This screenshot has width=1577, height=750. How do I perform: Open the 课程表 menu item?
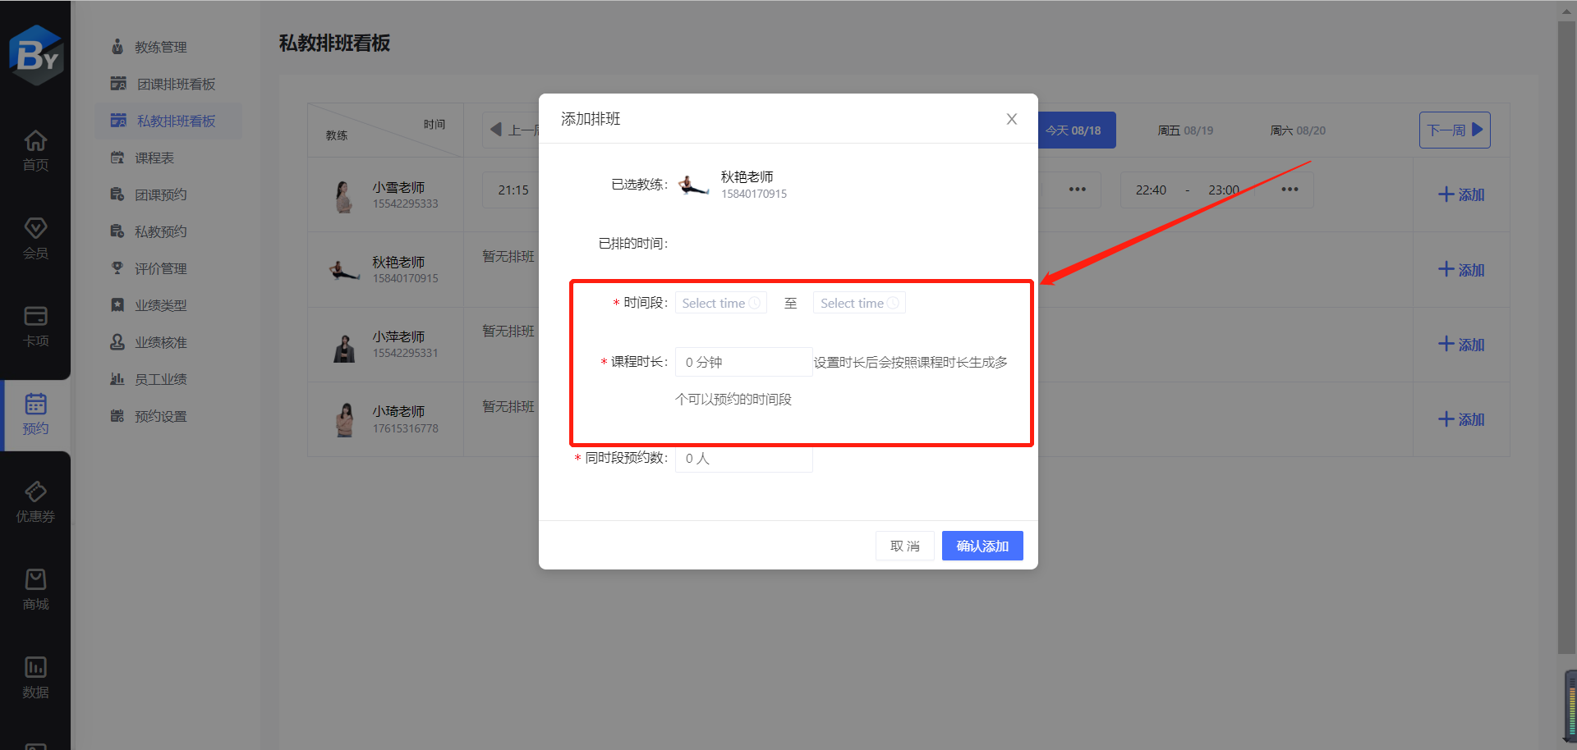[x=154, y=157]
